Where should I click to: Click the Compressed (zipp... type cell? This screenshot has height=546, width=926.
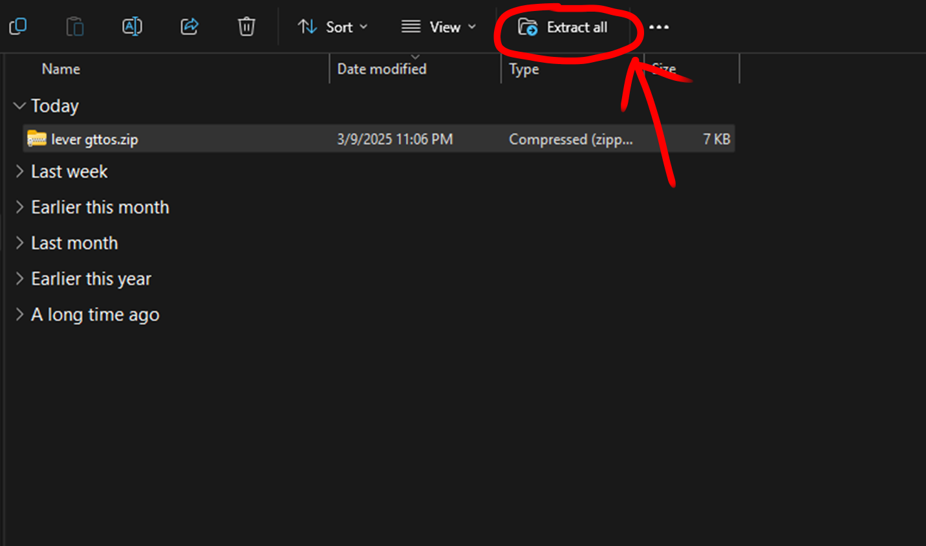coord(570,139)
